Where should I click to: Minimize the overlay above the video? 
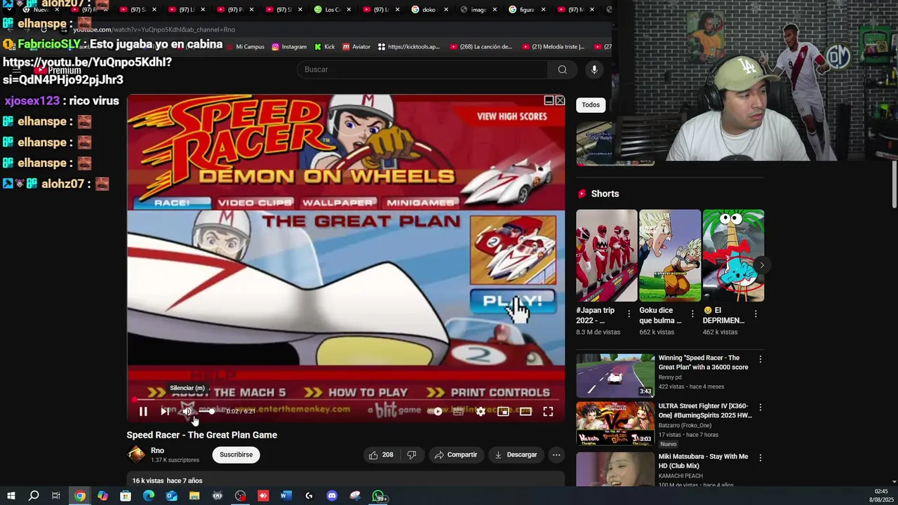549,100
